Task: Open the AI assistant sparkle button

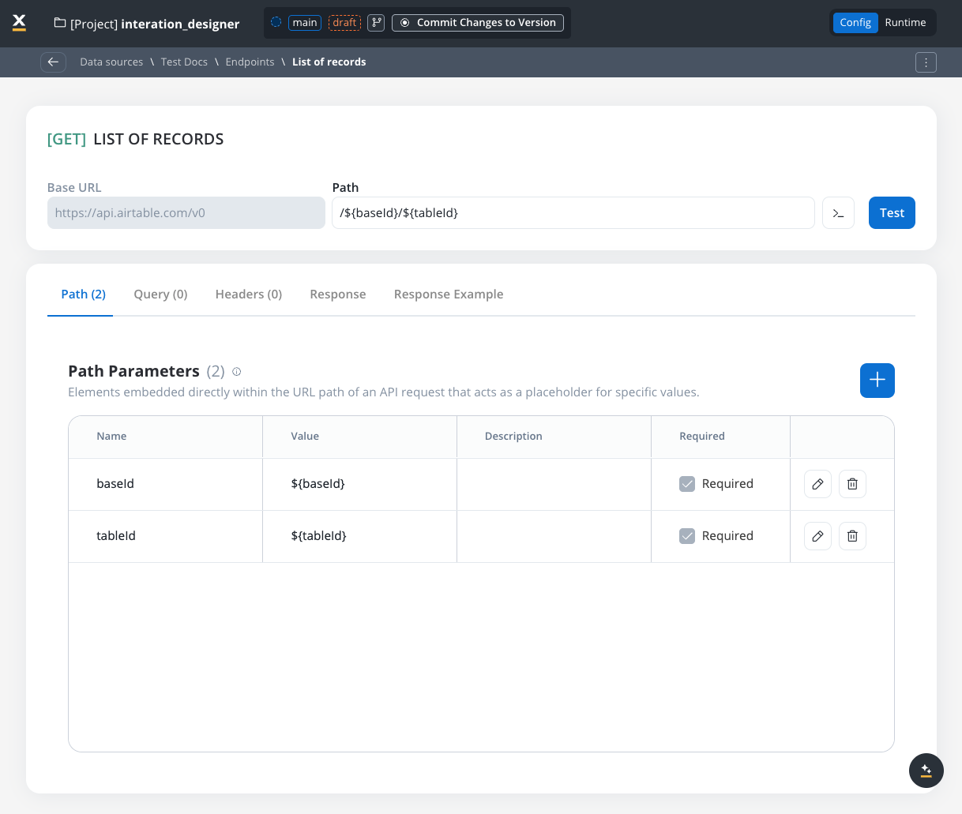Action: pos(926,771)
